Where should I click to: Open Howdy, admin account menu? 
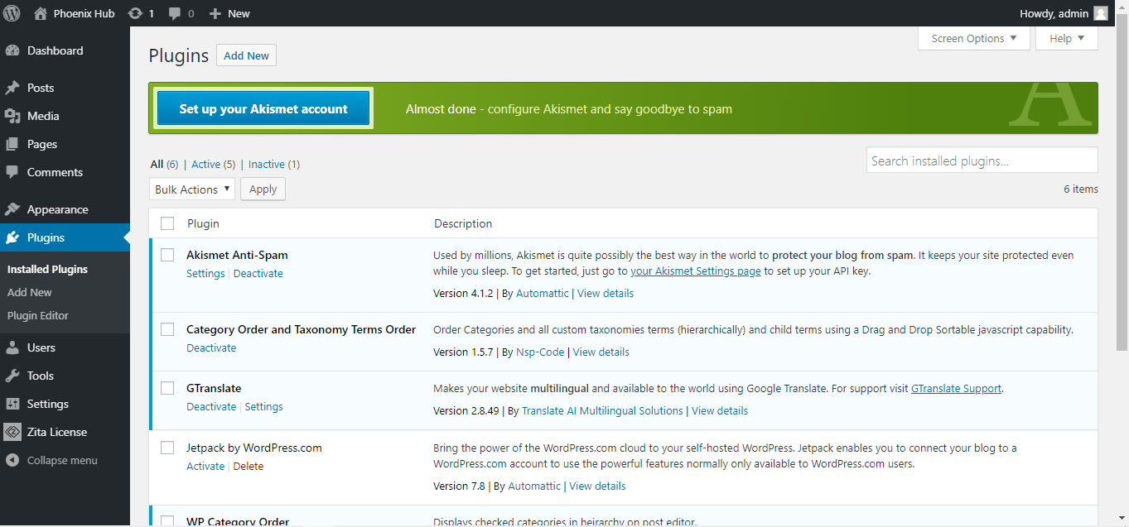tap(1064, 13)
